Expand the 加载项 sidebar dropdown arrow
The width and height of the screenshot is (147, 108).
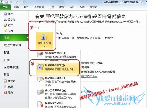click(x=16, y=81)
